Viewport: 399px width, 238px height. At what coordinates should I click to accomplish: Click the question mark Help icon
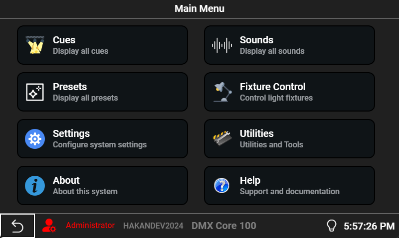(x=221, y=185)
